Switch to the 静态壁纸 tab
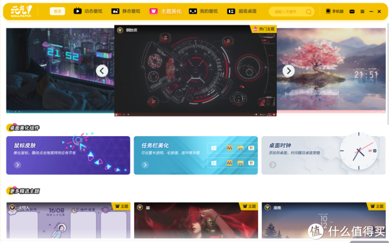This screenshot has height=243, width=389. [x=126, y=11]
